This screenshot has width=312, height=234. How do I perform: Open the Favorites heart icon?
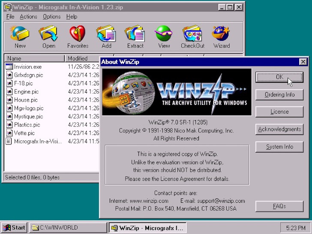coord(78,37)
